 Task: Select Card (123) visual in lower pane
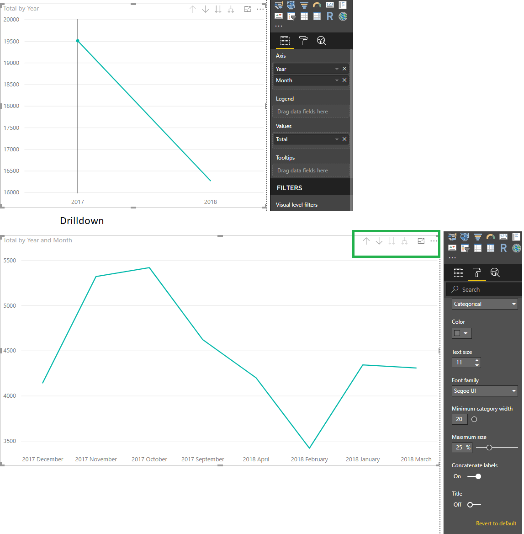point(503,237)
